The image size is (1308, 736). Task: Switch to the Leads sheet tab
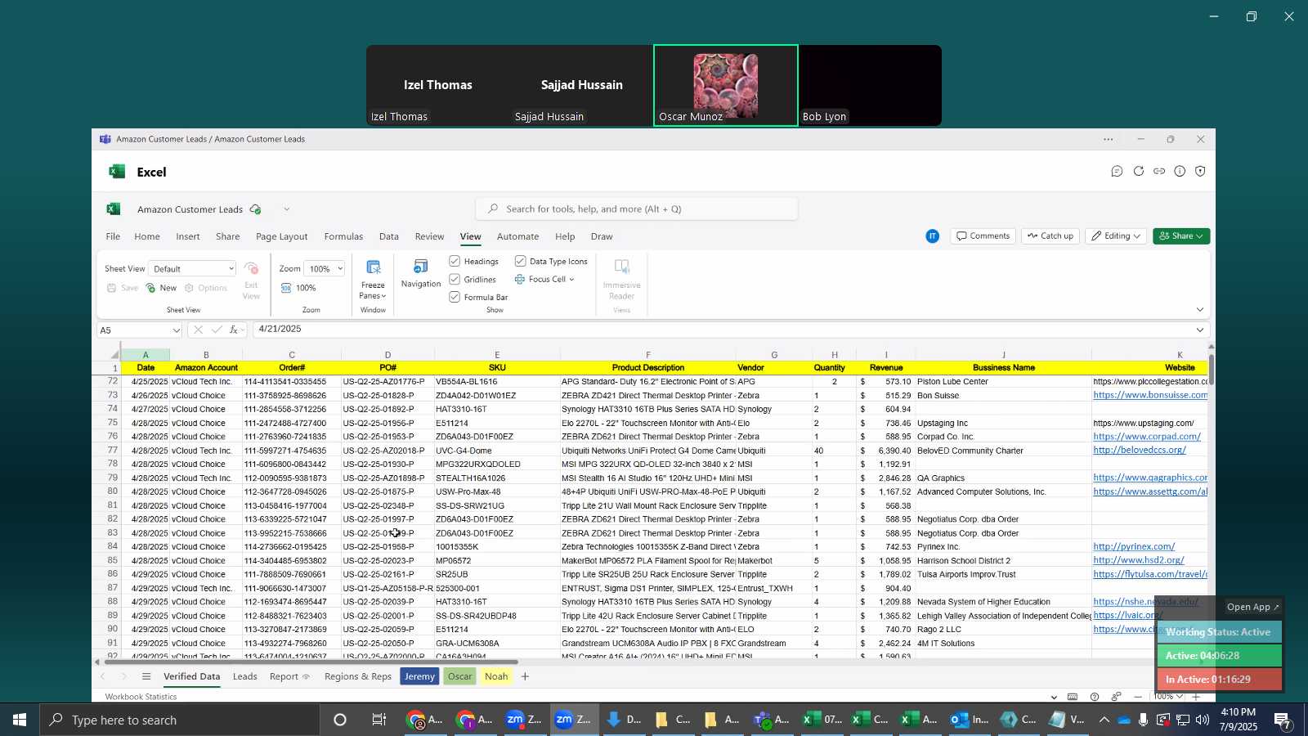pyautogui.click(x=244, y=676)
